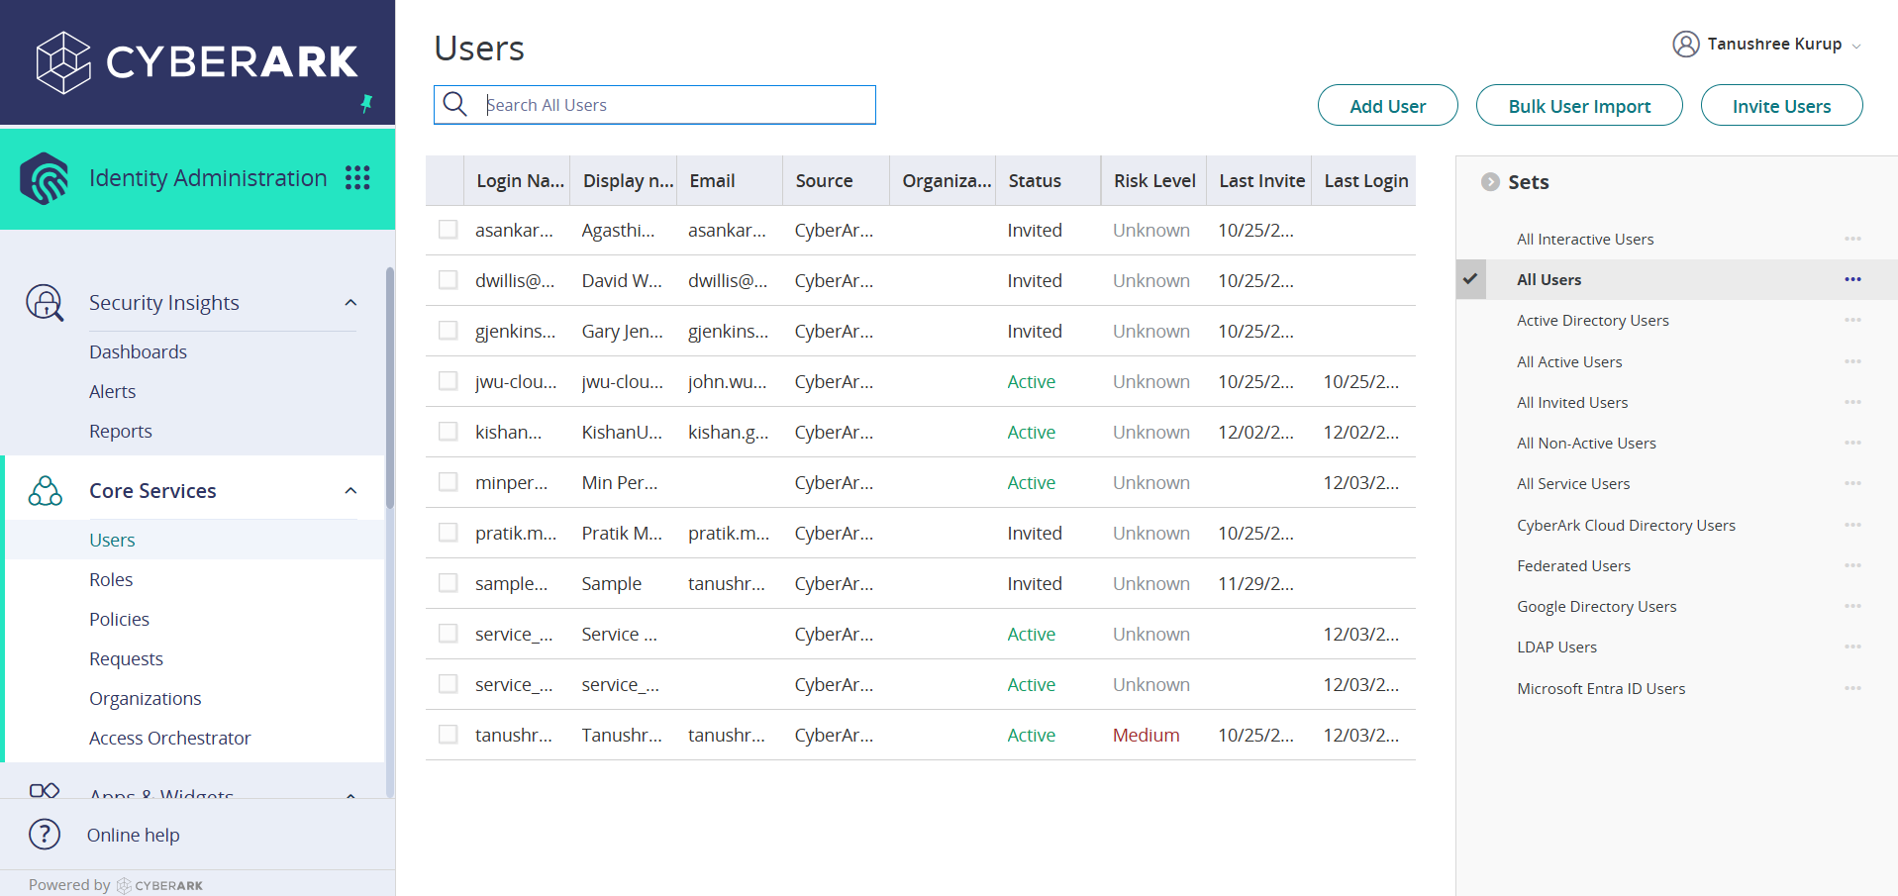Go to Policies under Core Services
This screenshot has height=896, width=1898.
coord(119,619)
